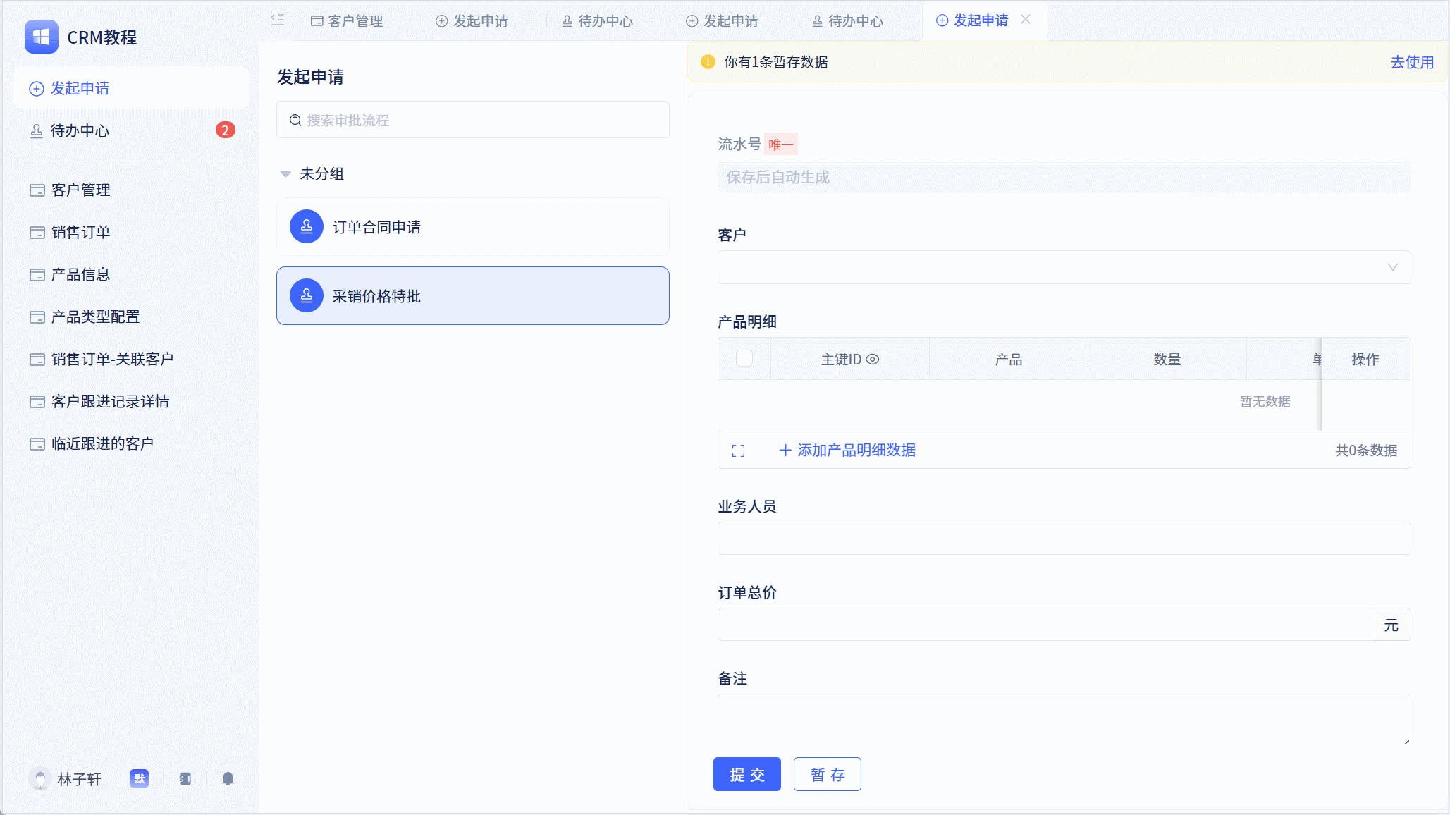Switch to the first 待办中心 tab
Screen dimensions: 1450x815
click(x=597, y=20)
